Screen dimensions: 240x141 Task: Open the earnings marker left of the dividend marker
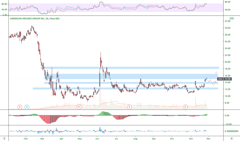[x=20, y=107]
